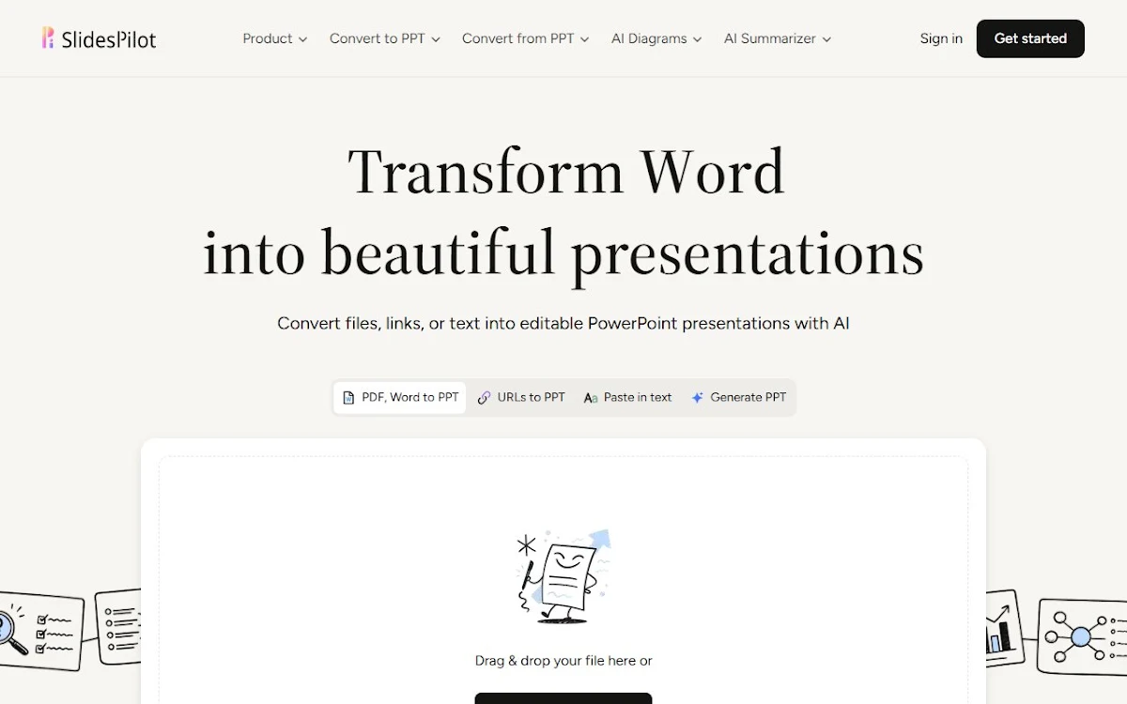Screen dimensions: 1127x704
Task: Open the Convert from PPT menu
Action: tap(526, 38)
